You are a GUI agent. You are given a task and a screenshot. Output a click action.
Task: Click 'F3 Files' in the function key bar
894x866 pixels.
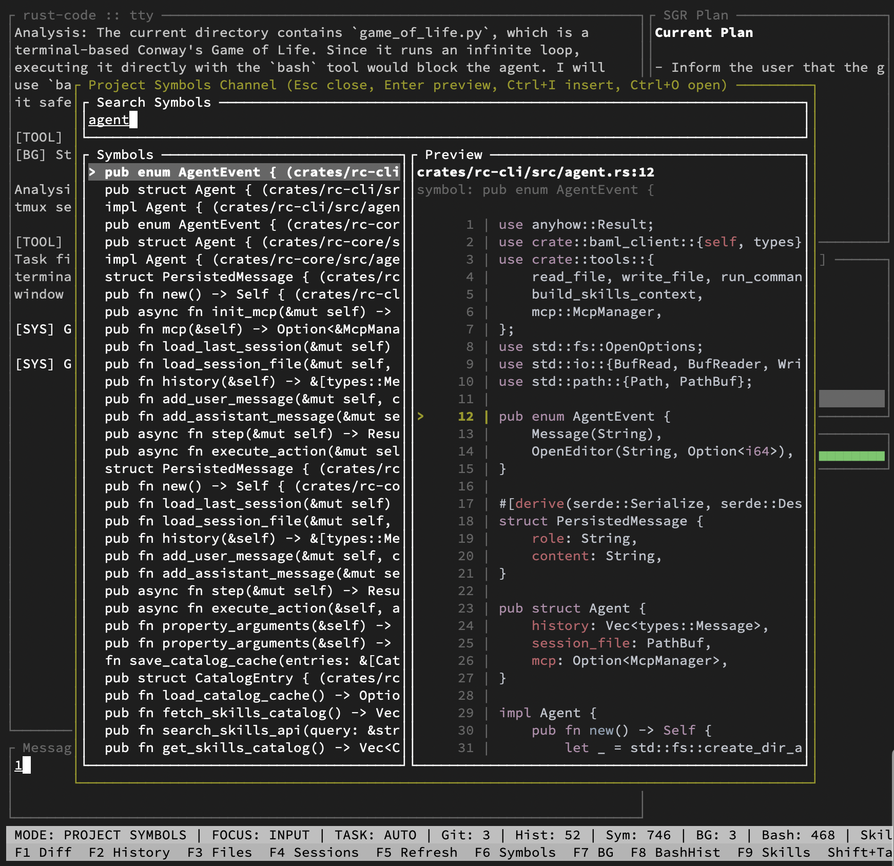[x=220, y=853]
